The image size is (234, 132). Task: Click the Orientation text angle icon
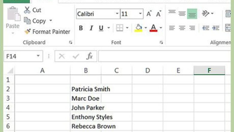click(205, 13)
